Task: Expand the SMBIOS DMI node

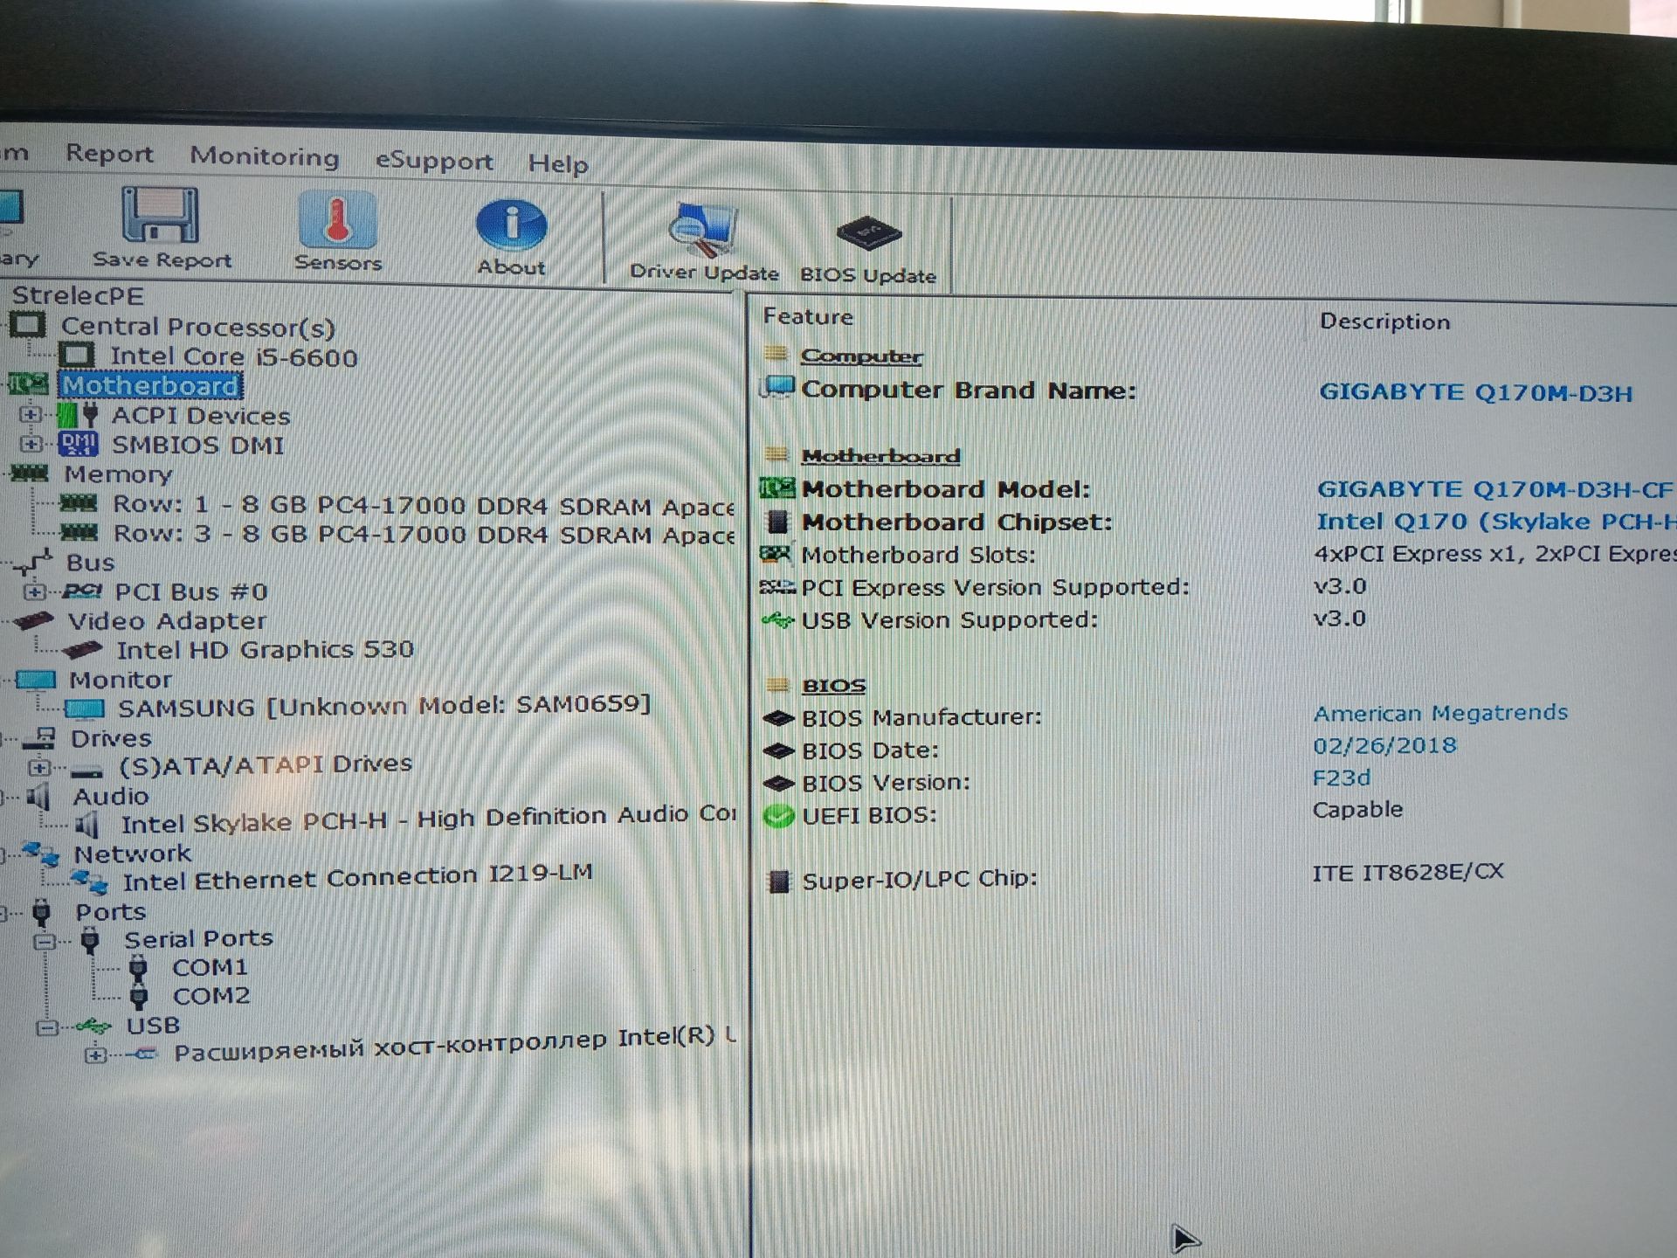Action: pyautogui.click(x=31, y=444)
